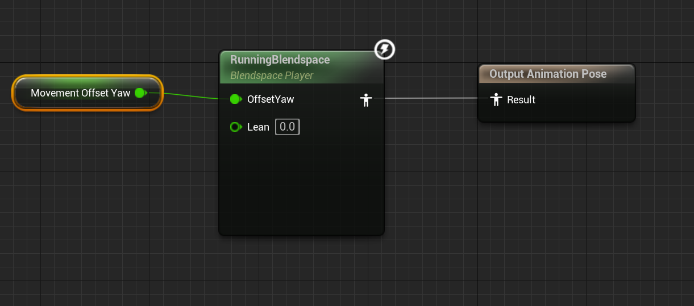Click the Lean pin label
694x306 pixels.
[258, 127]
